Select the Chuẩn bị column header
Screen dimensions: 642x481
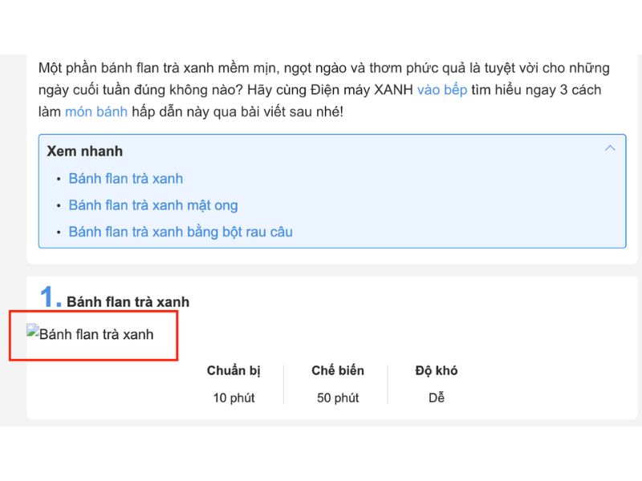234,370
